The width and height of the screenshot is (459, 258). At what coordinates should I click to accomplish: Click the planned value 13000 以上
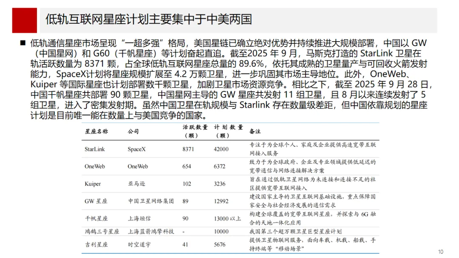(227, 219)
